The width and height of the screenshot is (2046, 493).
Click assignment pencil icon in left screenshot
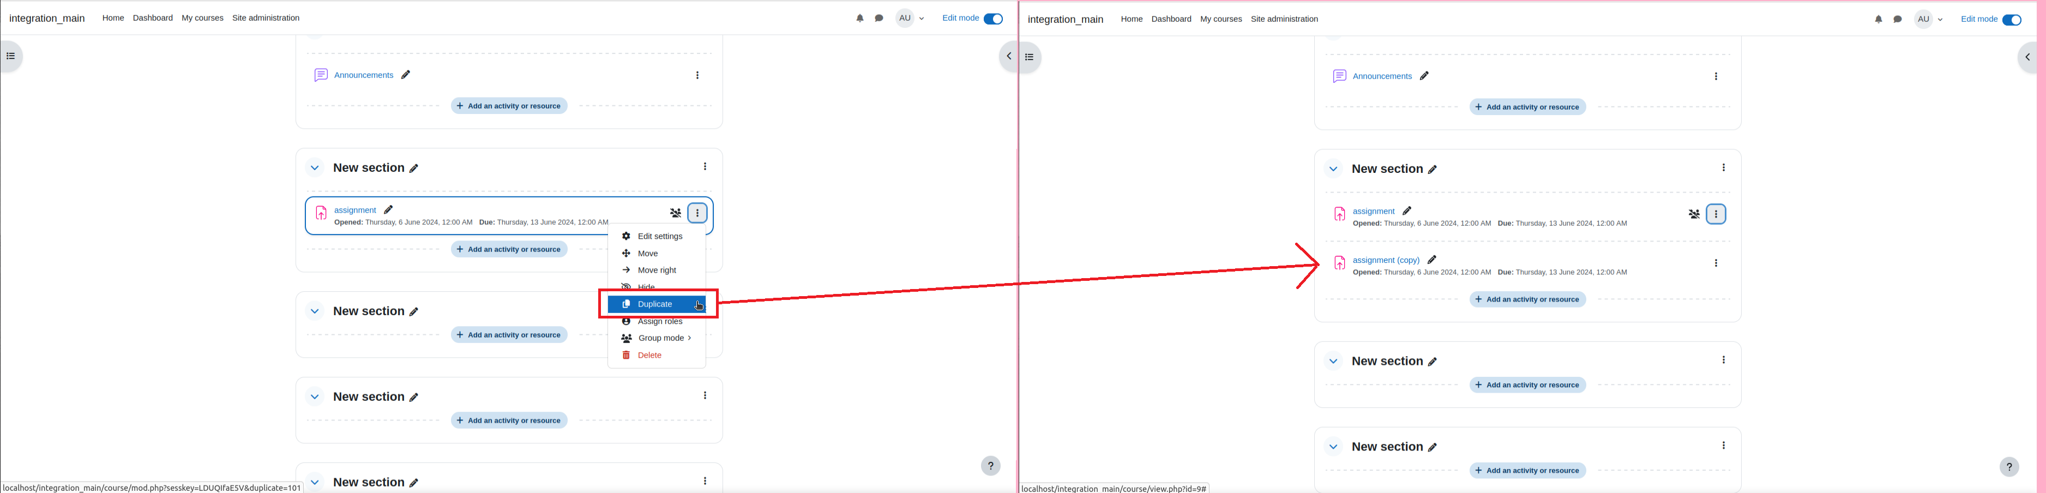[x=388, y=209]
